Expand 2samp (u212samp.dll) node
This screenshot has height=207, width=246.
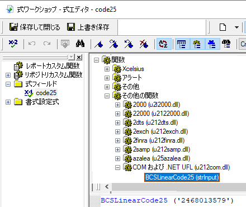click(x=117, y=149)
